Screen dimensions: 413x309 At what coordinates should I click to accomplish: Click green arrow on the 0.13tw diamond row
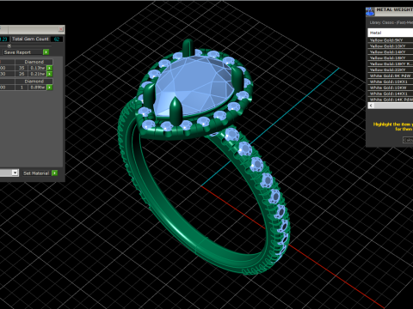click(x=50, y=68)
